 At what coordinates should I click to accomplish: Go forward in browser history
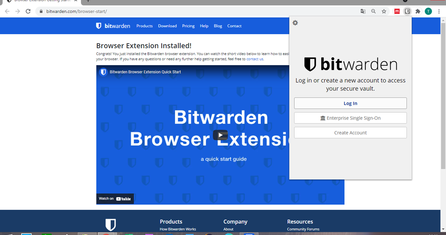point(18,11)
